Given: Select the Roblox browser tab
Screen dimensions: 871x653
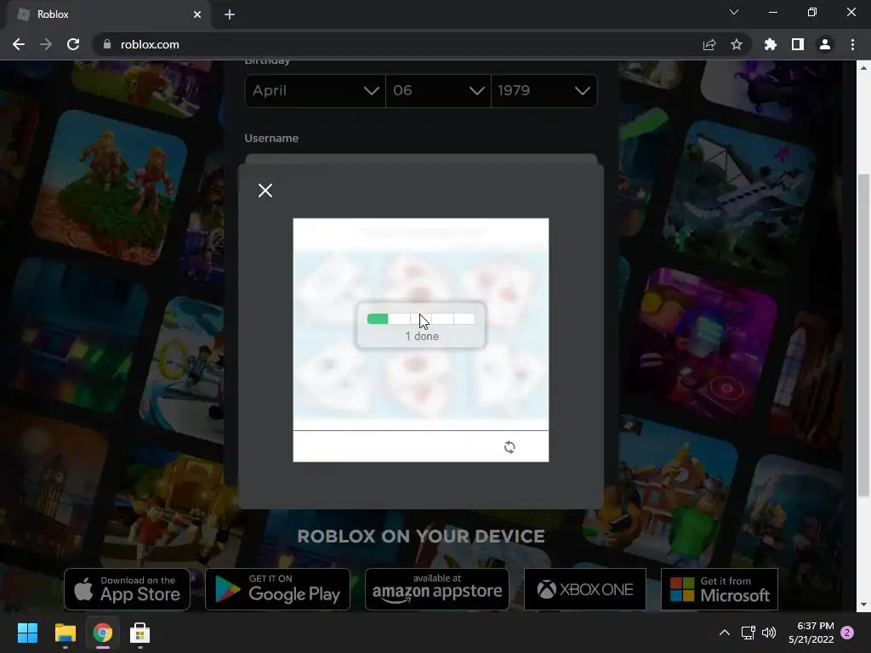Looking at the screenshot, I should coord(109,14).
